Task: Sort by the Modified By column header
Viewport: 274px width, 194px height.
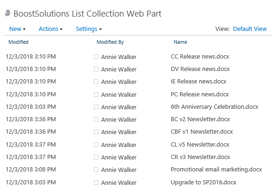Action: click(x=110, y=42)
